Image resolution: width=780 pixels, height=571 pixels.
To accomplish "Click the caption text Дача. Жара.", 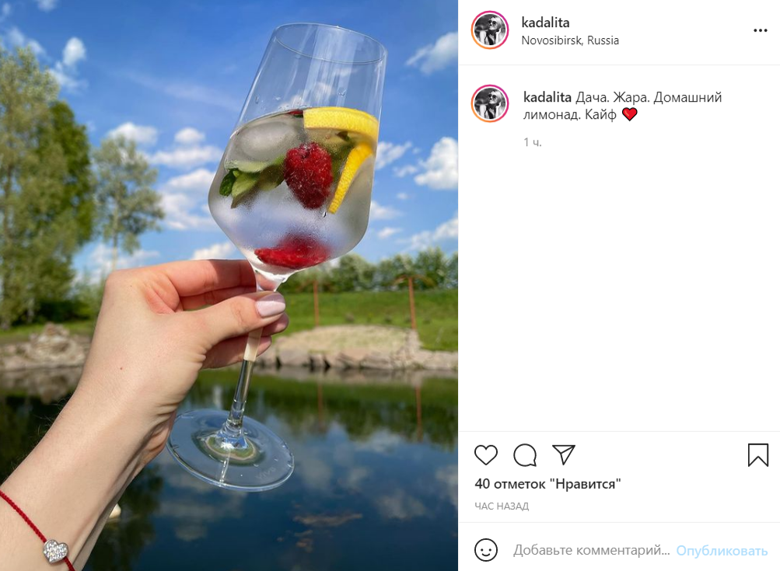I will coord(612,97).
